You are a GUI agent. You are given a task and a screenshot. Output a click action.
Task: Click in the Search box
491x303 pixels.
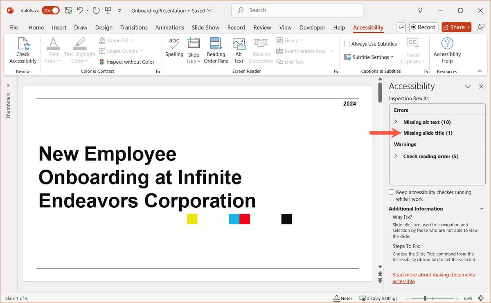click(297, 10)
